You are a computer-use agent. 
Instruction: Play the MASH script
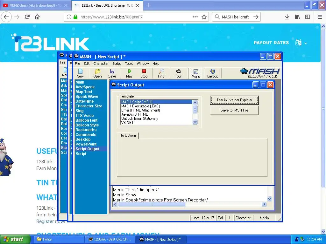129,73
